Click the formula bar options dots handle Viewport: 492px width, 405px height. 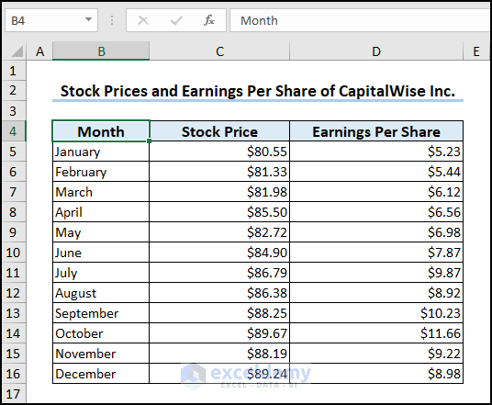pyautogui.click(x=112, y=20)
